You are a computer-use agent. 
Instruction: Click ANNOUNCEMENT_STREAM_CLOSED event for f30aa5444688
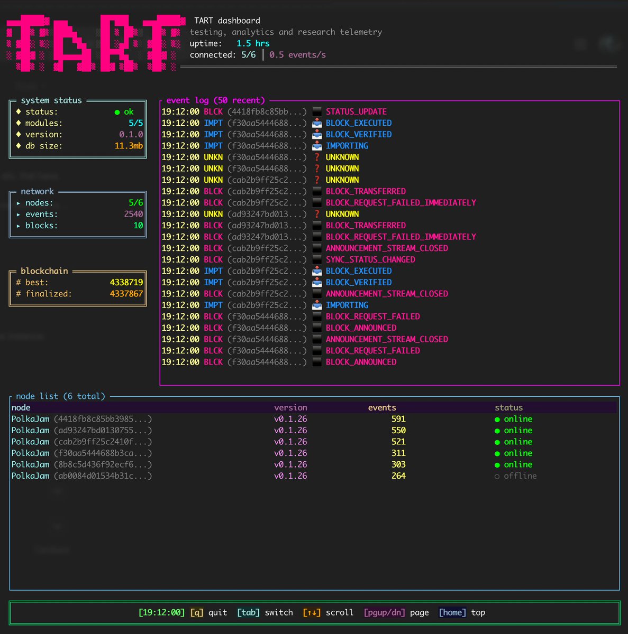[387, 339]
